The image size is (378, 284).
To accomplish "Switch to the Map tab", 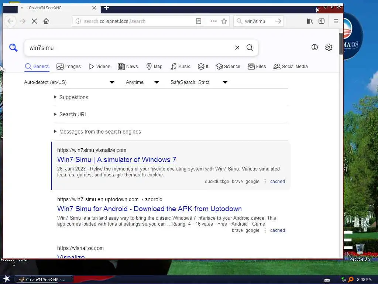I will click(154, 67).
